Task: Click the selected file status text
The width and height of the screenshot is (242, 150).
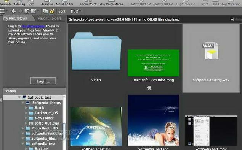Action: [124, 19]
